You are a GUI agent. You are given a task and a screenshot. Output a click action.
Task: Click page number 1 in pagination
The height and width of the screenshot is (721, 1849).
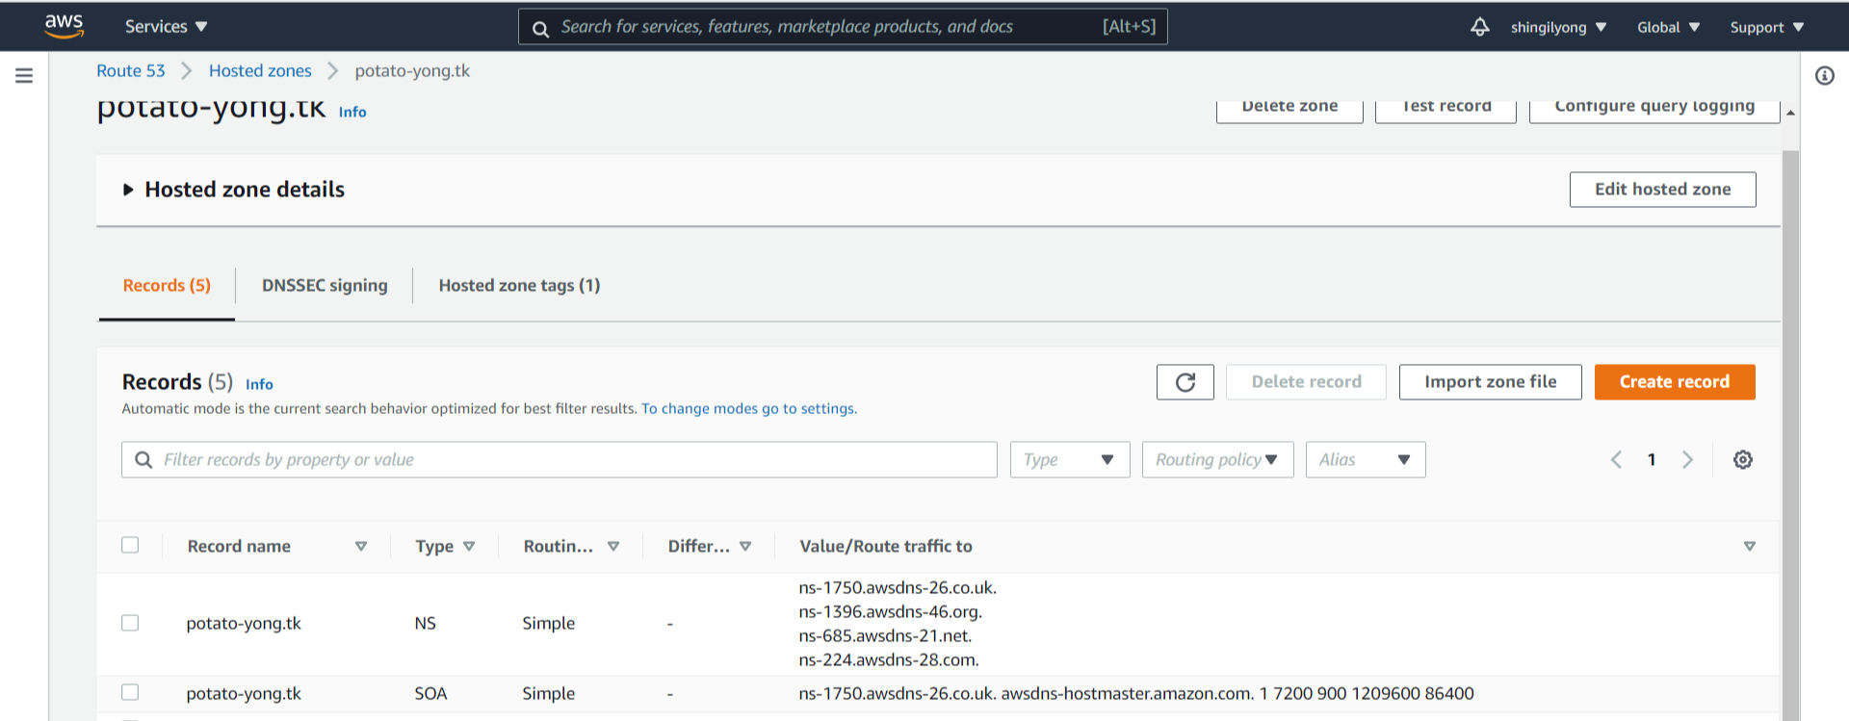[x=1652, y=460]
